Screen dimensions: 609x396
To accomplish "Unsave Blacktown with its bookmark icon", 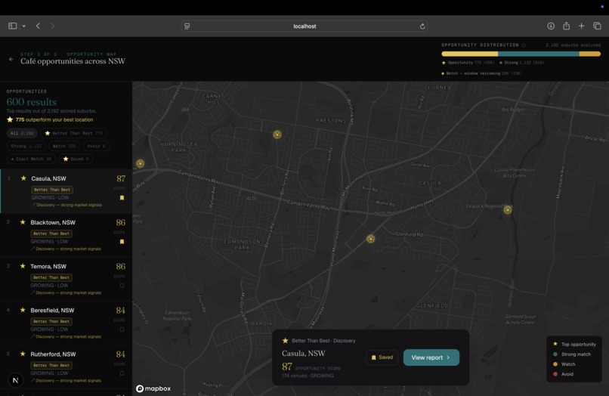I will [x=122, y=242].
